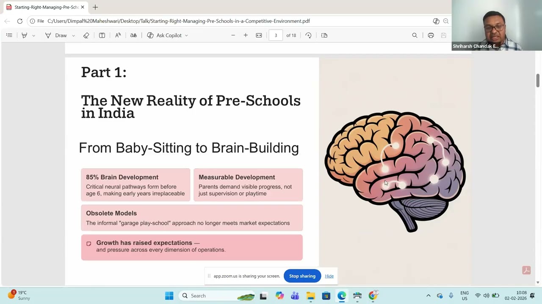Click the Shriharsh Chandak video thumbnail
The width and height of the screenshot is (542, 304).
click(x=497, y=25)
